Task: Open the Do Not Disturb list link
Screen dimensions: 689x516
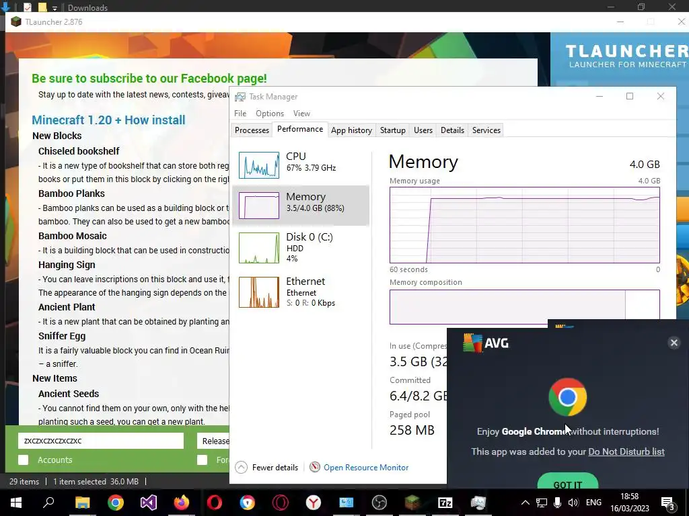Action: (x=626, y=451)
